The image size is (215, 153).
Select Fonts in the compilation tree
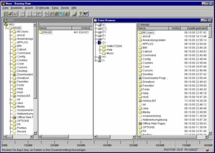[x=18, y=85]
